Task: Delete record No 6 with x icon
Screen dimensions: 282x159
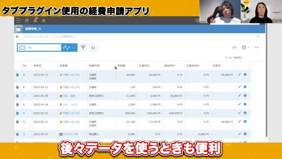Action: coord(245,104)
